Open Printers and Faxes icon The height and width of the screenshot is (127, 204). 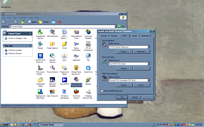64,70
